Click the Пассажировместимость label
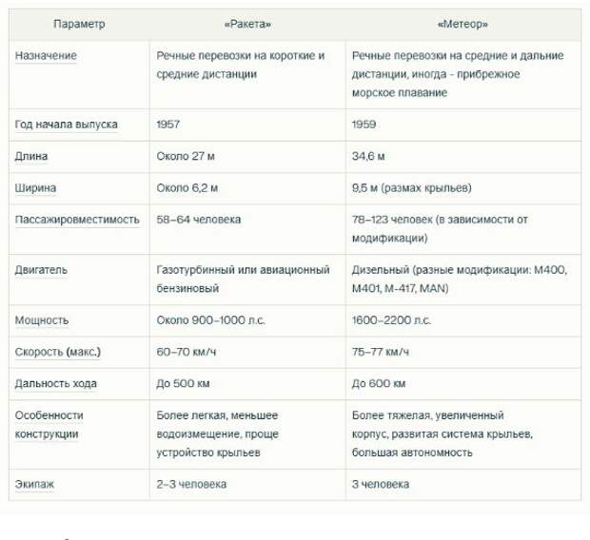590x540 pixels. tap(77, 220)
